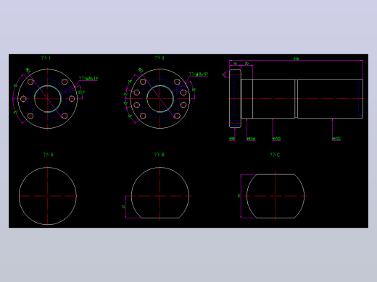The height and width of the screenshot is (282, 377).
Task: Click the '20' length dimension on shaft view
Action: [x=246, y=64]
